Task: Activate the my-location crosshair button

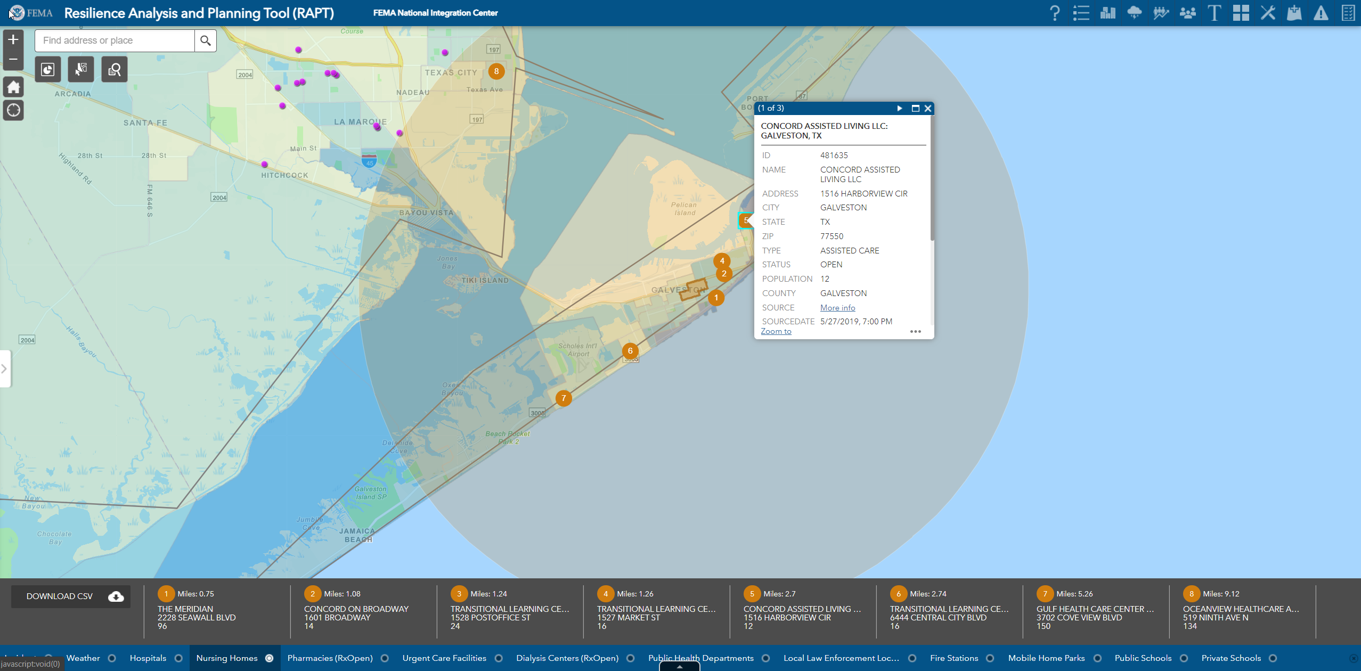Action: (13, 110)
